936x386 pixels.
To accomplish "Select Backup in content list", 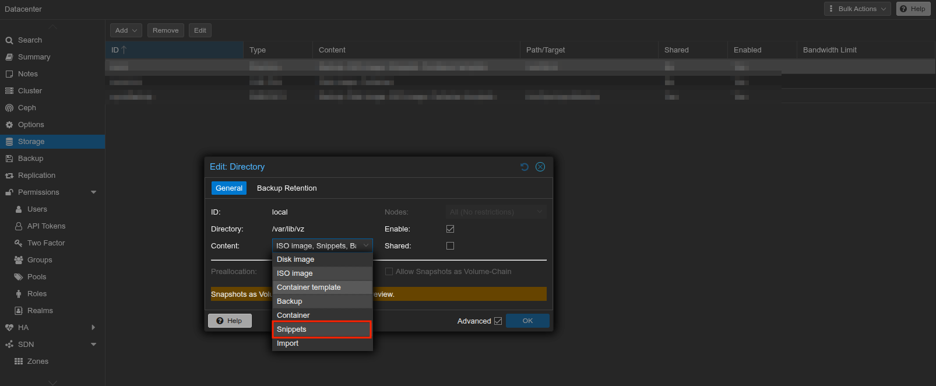I will pos(322,301).
